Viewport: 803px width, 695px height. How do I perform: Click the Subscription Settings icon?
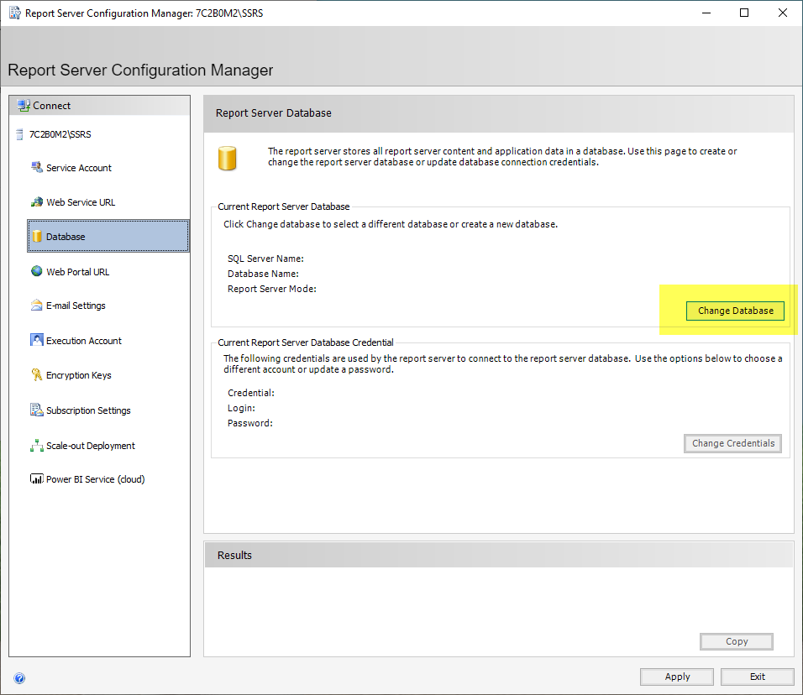(36, 410)
